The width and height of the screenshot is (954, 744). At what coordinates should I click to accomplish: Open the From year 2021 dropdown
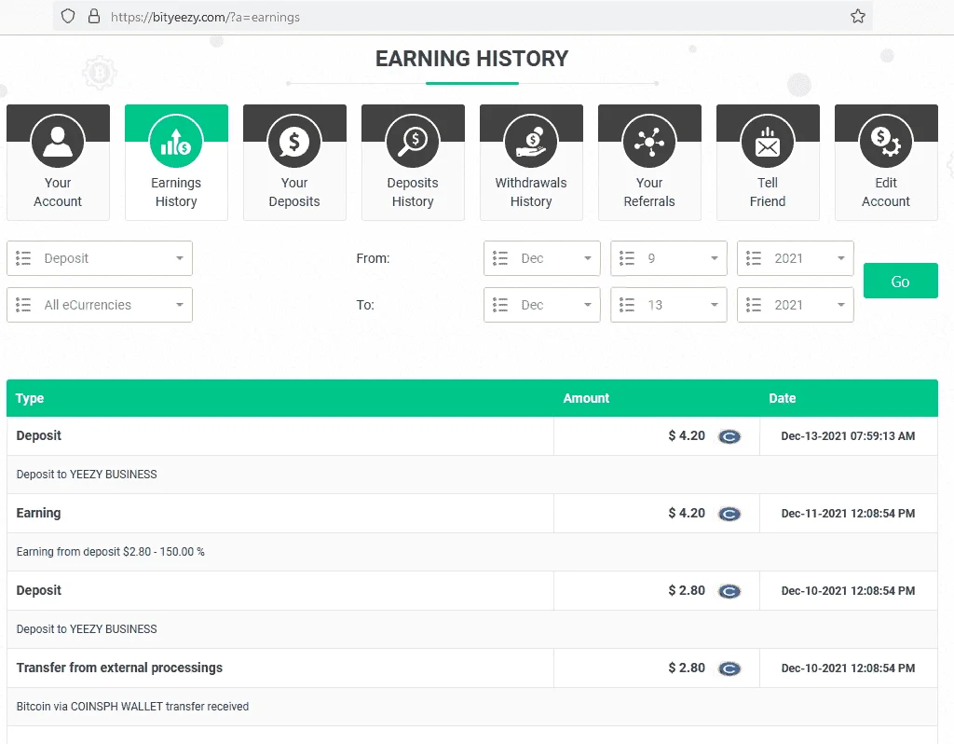click(x=796, y=258)
